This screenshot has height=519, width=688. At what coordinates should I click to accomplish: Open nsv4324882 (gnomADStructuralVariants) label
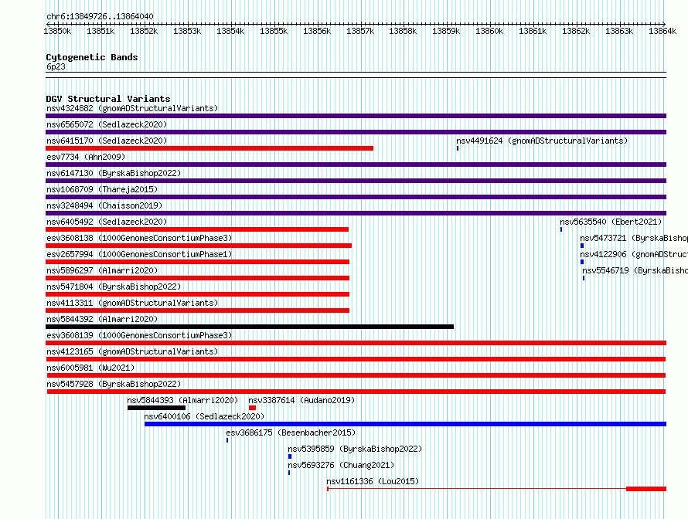coord(132,108)
